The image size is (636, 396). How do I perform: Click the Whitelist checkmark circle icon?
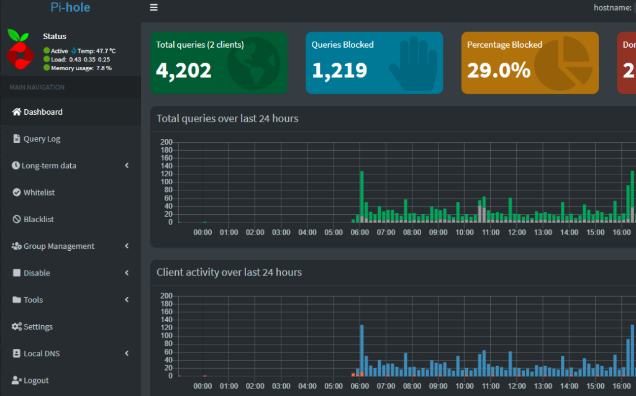pos(17,192)
